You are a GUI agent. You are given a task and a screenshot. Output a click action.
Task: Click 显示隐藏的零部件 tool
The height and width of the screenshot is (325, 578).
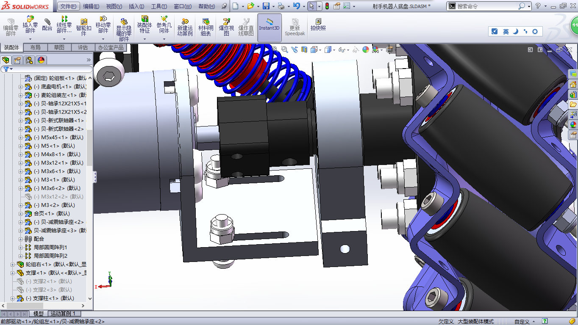point(124,30)
